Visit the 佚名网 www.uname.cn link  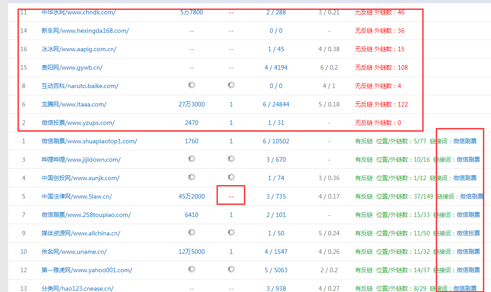pos(74,252)
